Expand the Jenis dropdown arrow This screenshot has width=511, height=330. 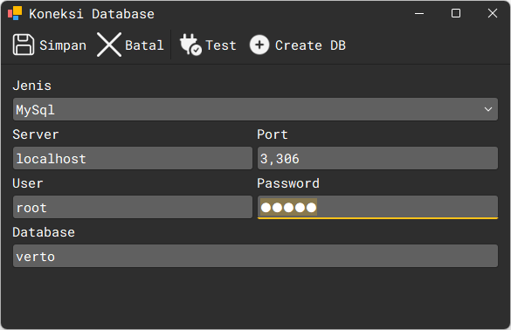click(x=488, y=109)
